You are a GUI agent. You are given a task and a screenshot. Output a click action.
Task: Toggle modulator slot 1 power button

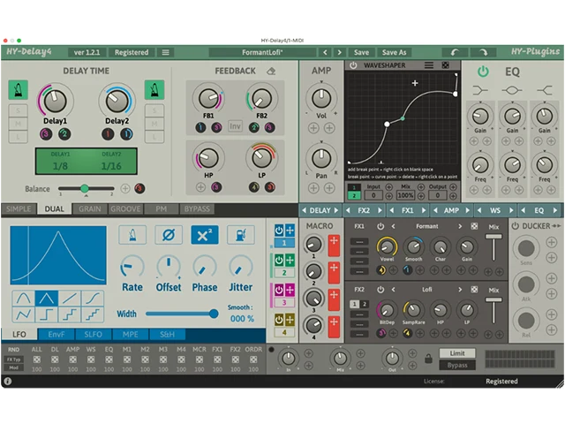click(279, 231)
